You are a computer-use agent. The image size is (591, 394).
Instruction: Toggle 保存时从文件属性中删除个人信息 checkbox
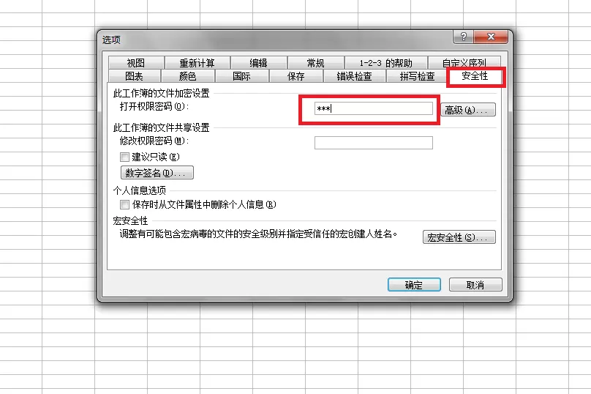125,204
